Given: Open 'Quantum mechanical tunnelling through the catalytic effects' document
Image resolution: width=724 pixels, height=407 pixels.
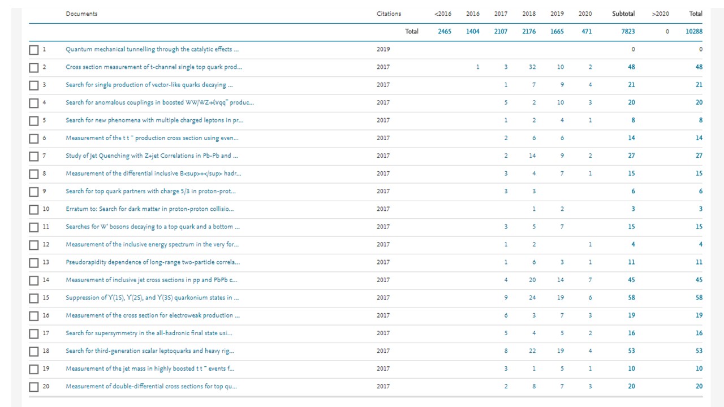Looking at the screenshot, I should coord(152,49).
